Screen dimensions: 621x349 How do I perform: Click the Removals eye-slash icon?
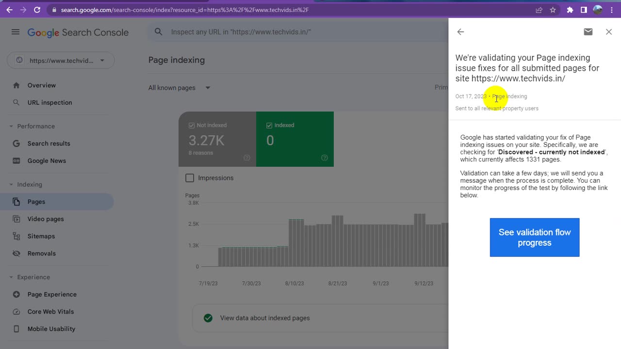[x=16, y=254]
